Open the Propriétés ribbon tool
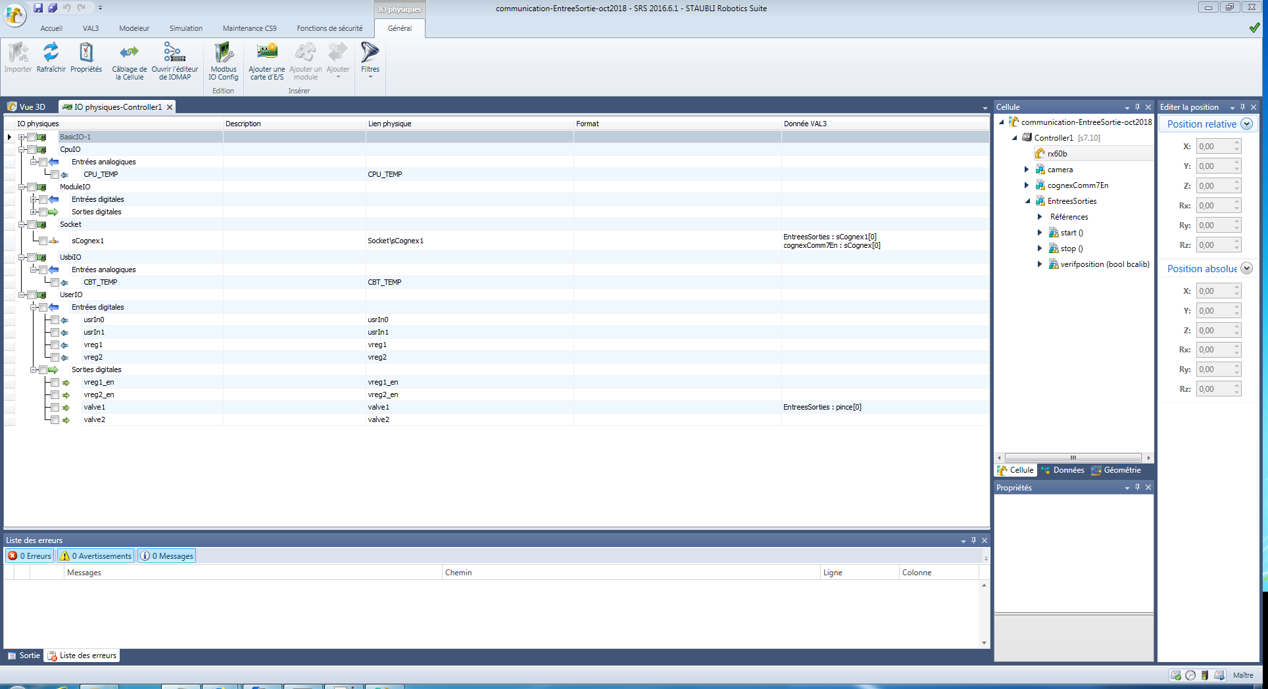This screenshot has width=1268, height=689. coord(86,53)
